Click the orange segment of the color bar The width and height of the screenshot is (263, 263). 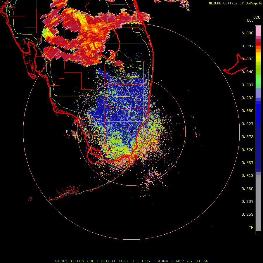click(x=258, y=51)
